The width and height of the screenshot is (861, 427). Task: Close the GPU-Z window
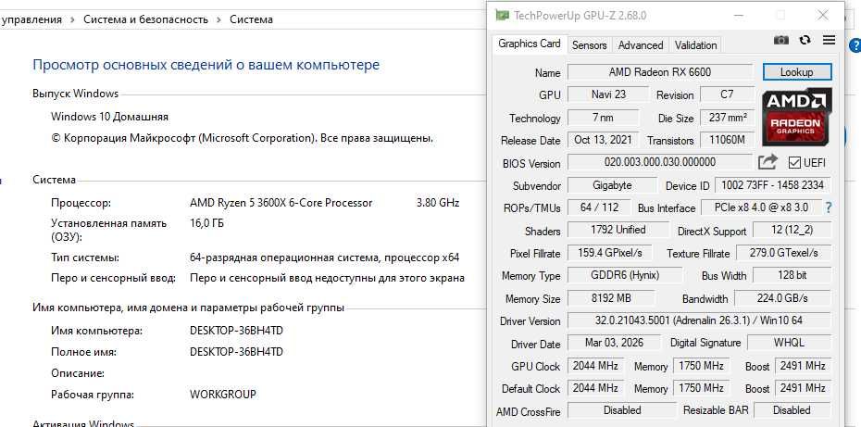point(823,16)
